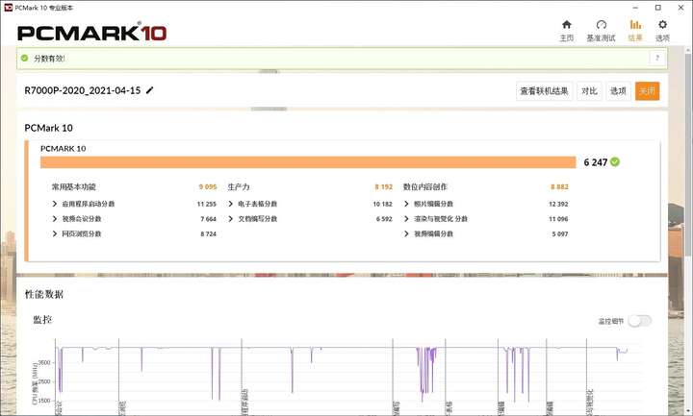
Task: Open the Home (主页) icon
Action: click(567, 25)
